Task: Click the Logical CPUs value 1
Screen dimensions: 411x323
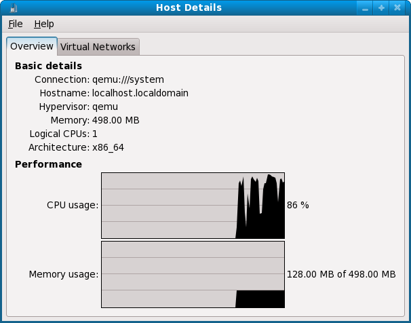Action: (95, 134)
